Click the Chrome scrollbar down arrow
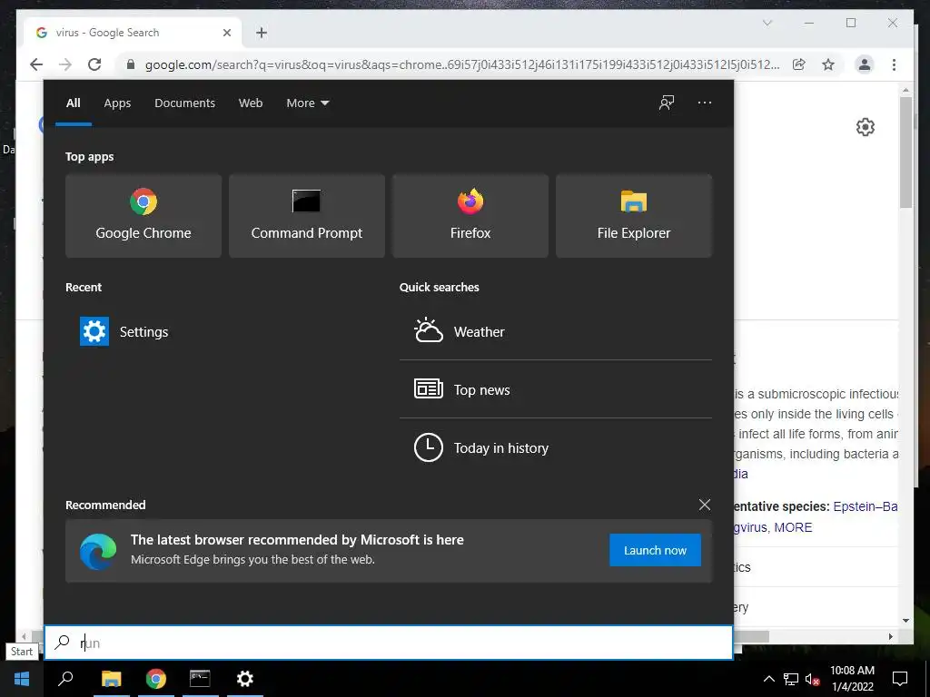This screenshot has width=930, height=697. (x=905, y=621)
